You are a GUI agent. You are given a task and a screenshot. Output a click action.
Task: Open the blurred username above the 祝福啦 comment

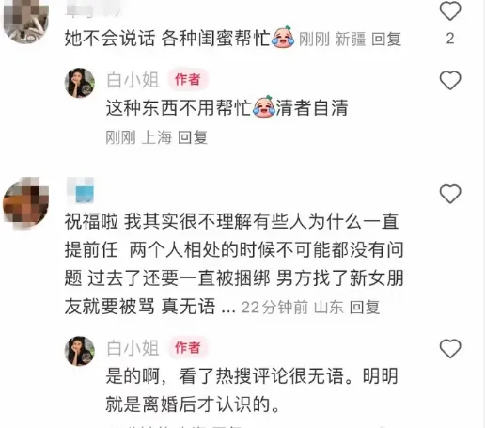tap(80, 190)
